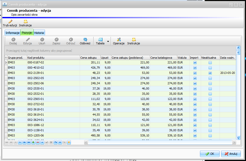This screenshot has height=161, width=246.
Task: Click the Odśwież refresh icon
Action: [x=85, y=40]
